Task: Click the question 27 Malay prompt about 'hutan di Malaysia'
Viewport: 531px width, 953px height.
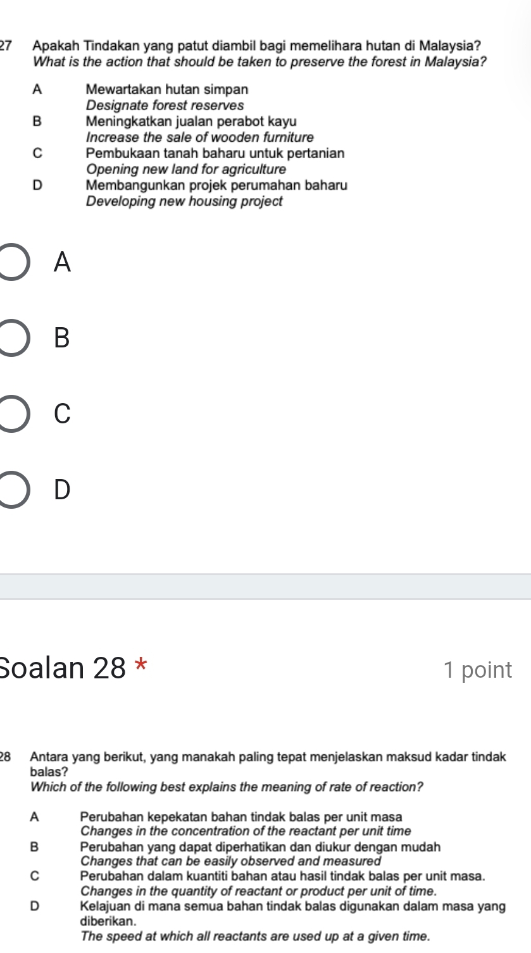Action: click(256, 46)
